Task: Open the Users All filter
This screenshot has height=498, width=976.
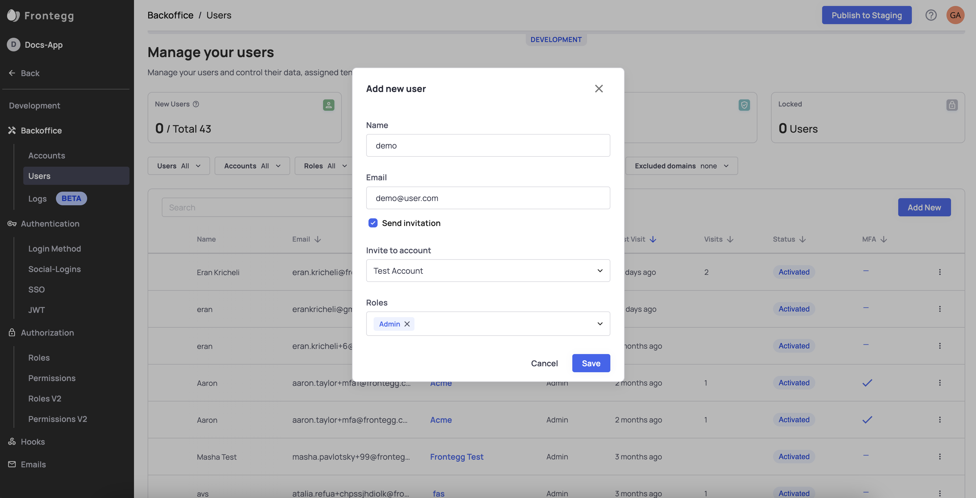Action: (179, 166)
